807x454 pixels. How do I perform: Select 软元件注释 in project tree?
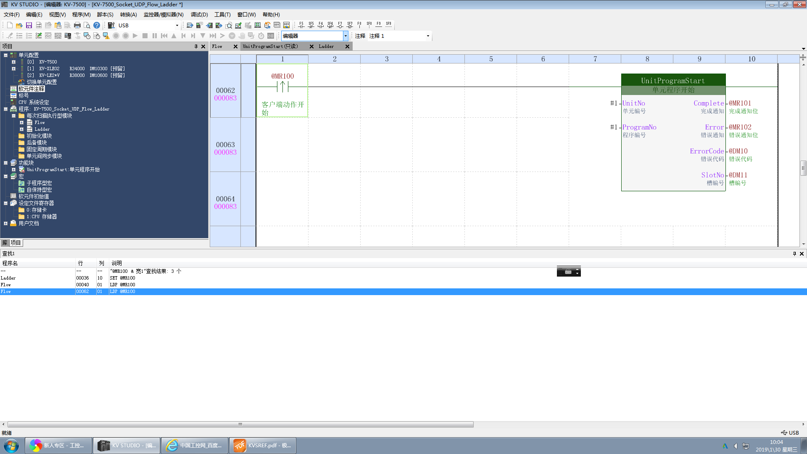[x=31, y=89]
